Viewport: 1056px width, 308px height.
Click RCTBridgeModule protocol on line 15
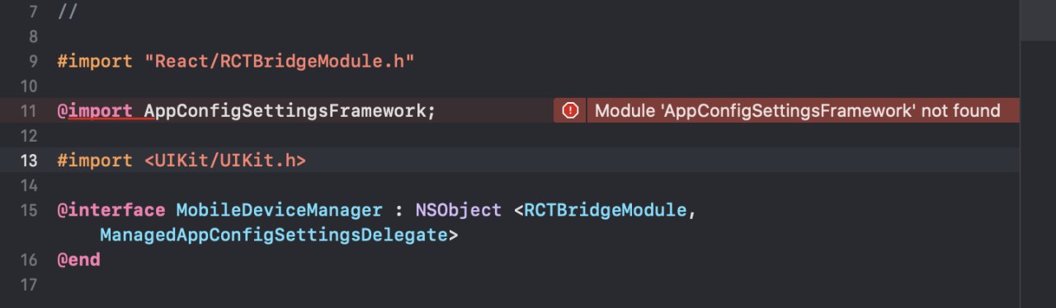(x=605, y=210)
